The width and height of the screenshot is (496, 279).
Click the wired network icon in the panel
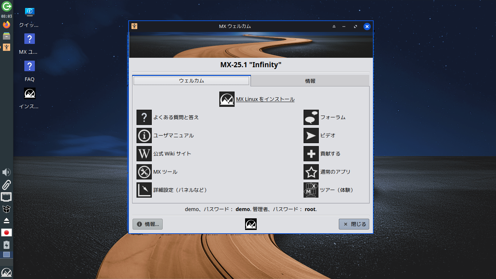pos(7,197)
